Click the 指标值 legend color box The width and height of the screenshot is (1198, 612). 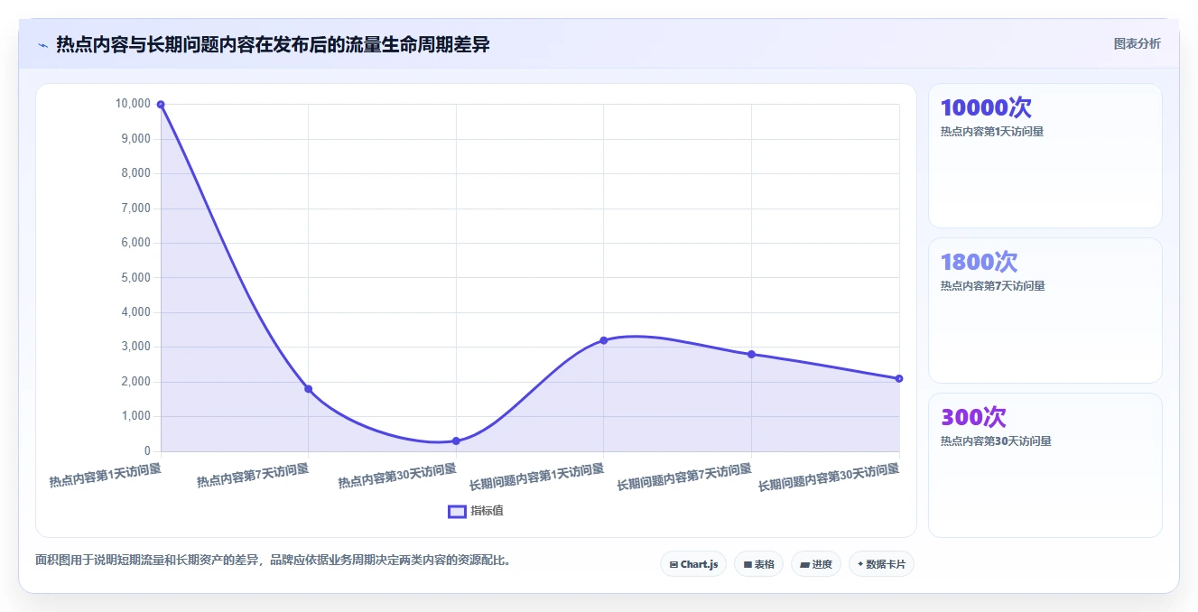[x=457, y=511]
